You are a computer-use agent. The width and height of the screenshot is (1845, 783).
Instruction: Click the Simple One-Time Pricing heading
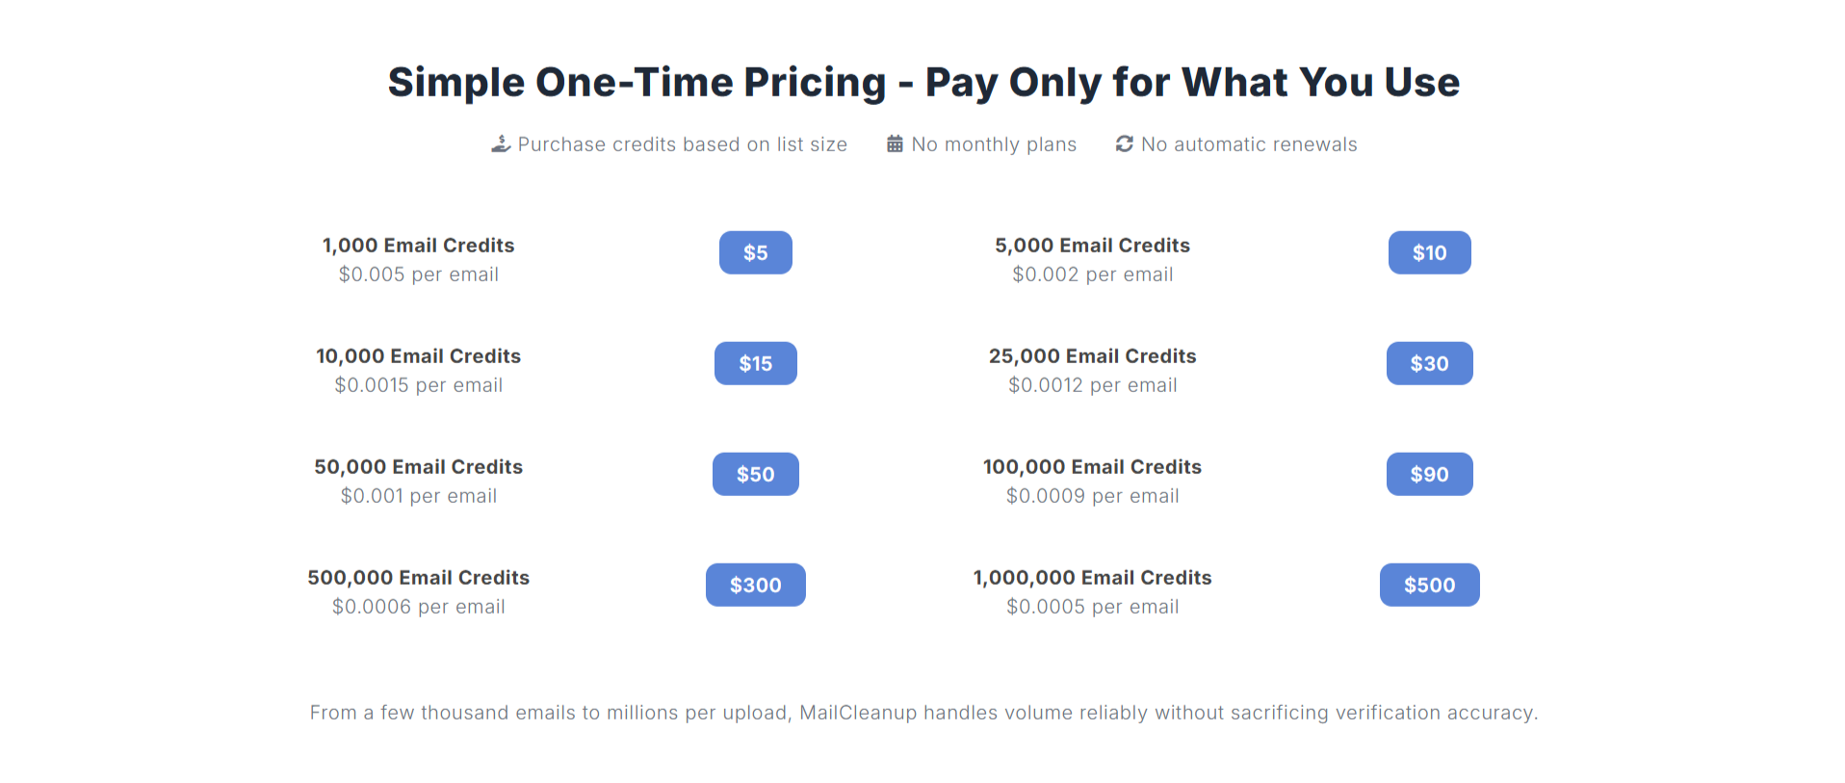[922, 83]
